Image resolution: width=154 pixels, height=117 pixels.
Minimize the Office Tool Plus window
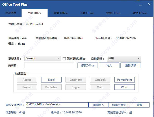(140, 5)
